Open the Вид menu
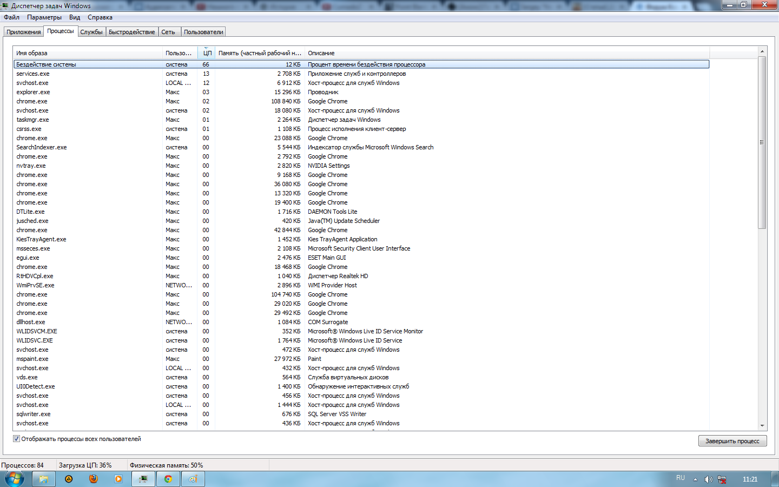This screenshot has height=487, width=779. click(x=75, y=17)
